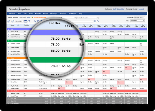Open the calendar date picker icon

click(26, 21)
